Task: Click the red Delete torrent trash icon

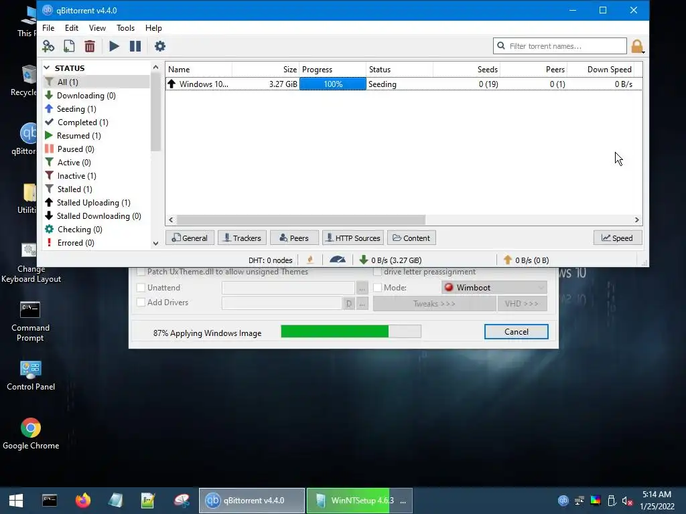Action: click(x=90, y=46)
